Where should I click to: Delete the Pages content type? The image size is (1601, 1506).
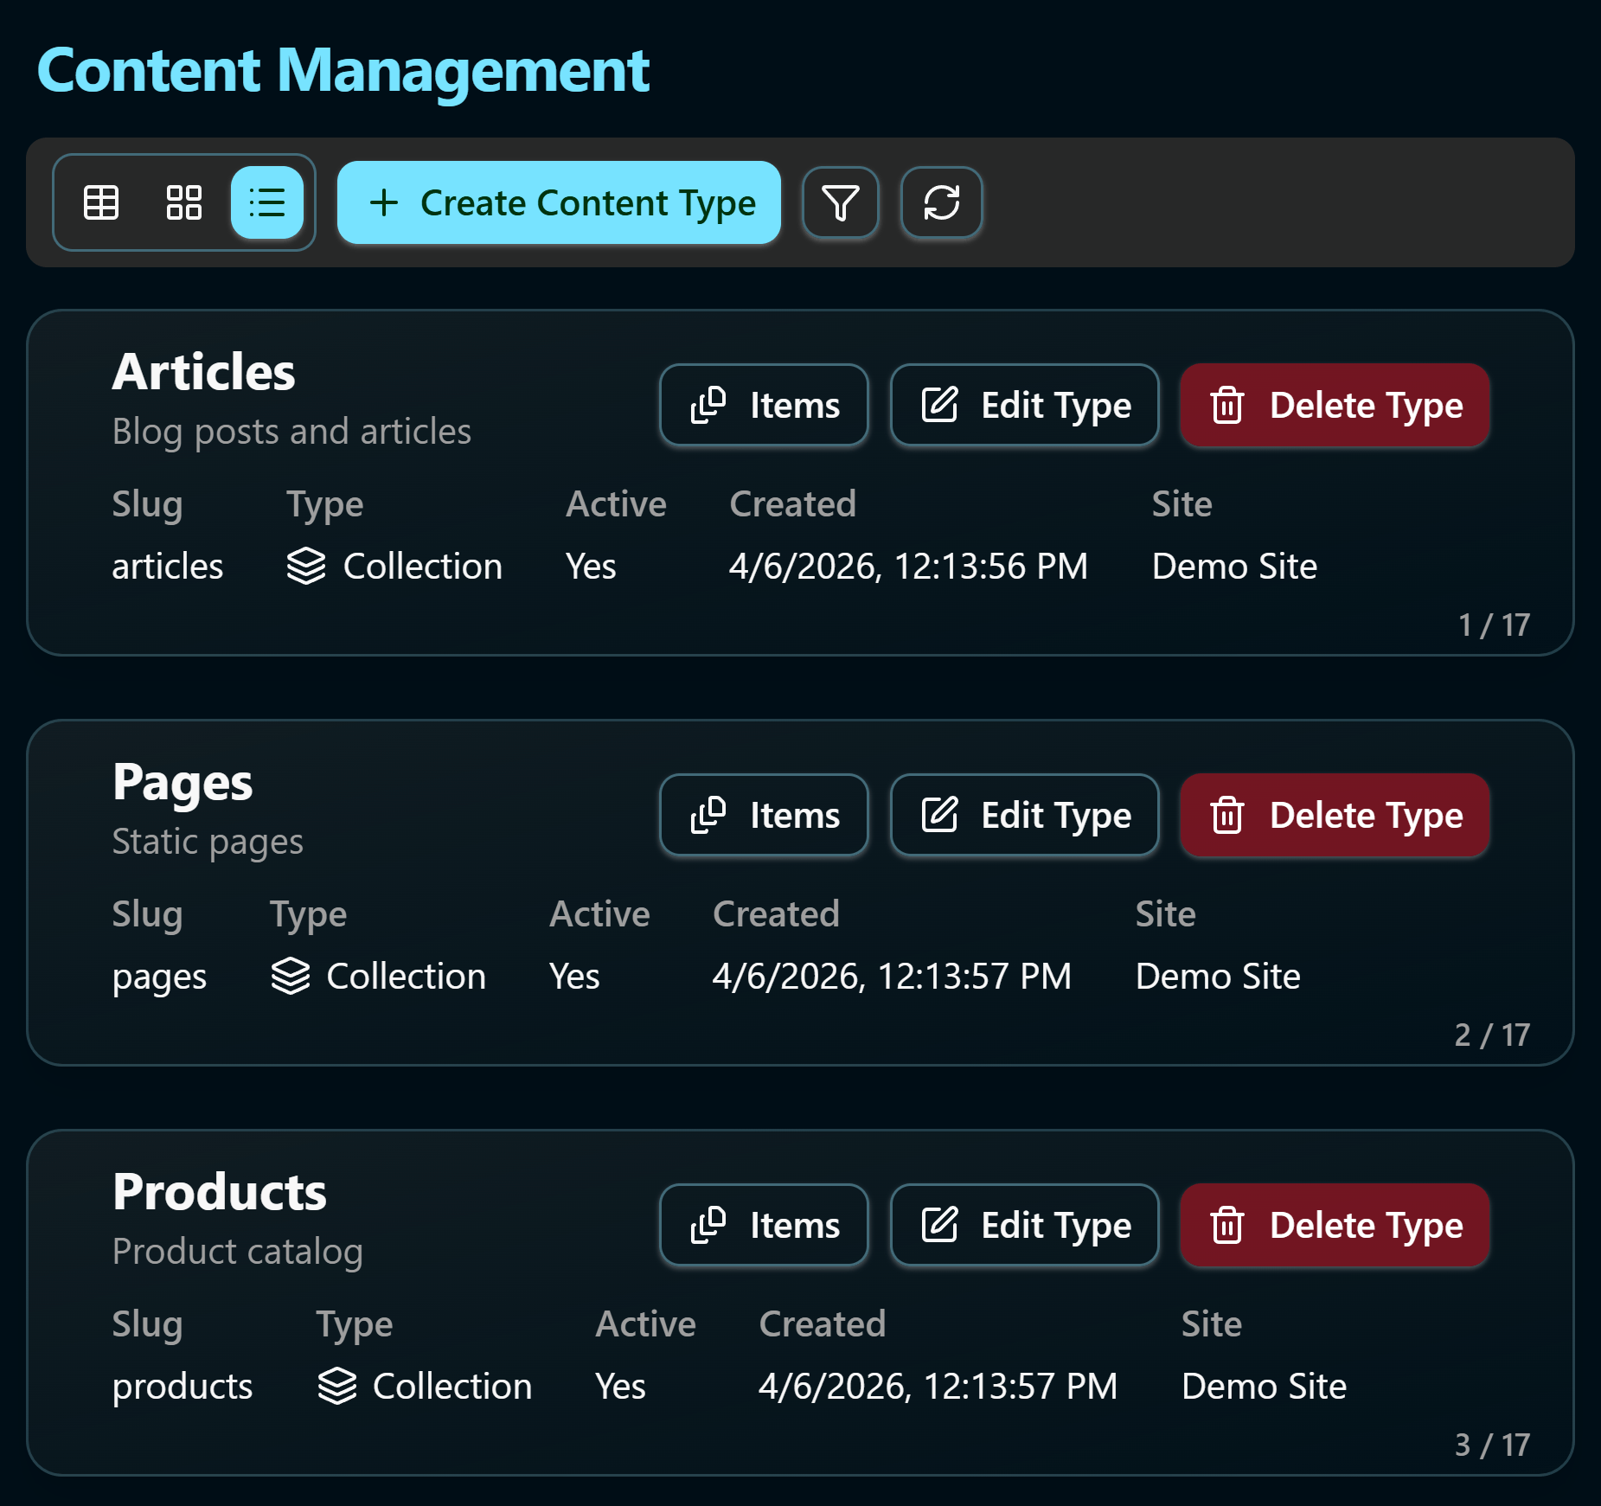tap(1334, 814)
